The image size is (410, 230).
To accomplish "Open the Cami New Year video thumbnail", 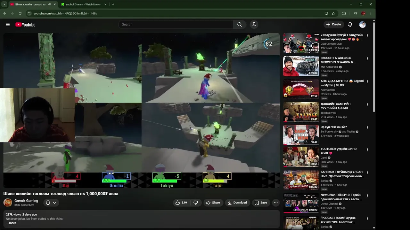I will pos(301,157).
